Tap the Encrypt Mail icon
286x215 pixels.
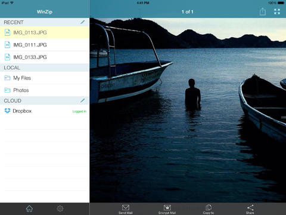167,208
